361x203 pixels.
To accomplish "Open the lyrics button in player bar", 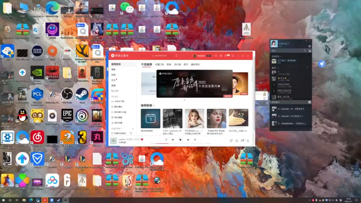I will coord(195,140).
